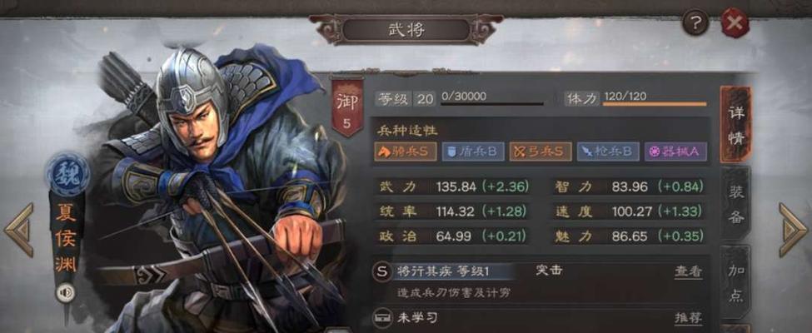Viewport: 812px width, 333px height.
Task: Select the 盾兵B troop type
Action: [x=473, y=152]
